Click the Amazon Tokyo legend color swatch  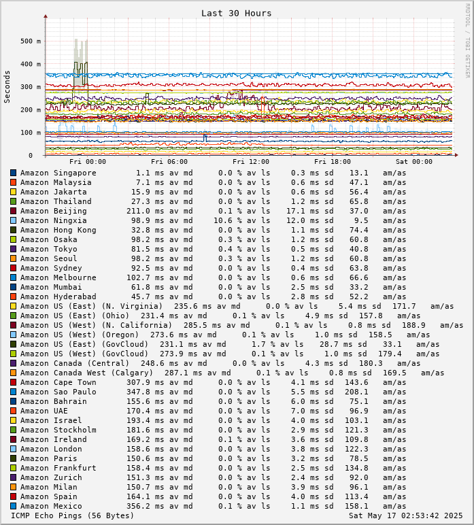[x=13, y=249]
